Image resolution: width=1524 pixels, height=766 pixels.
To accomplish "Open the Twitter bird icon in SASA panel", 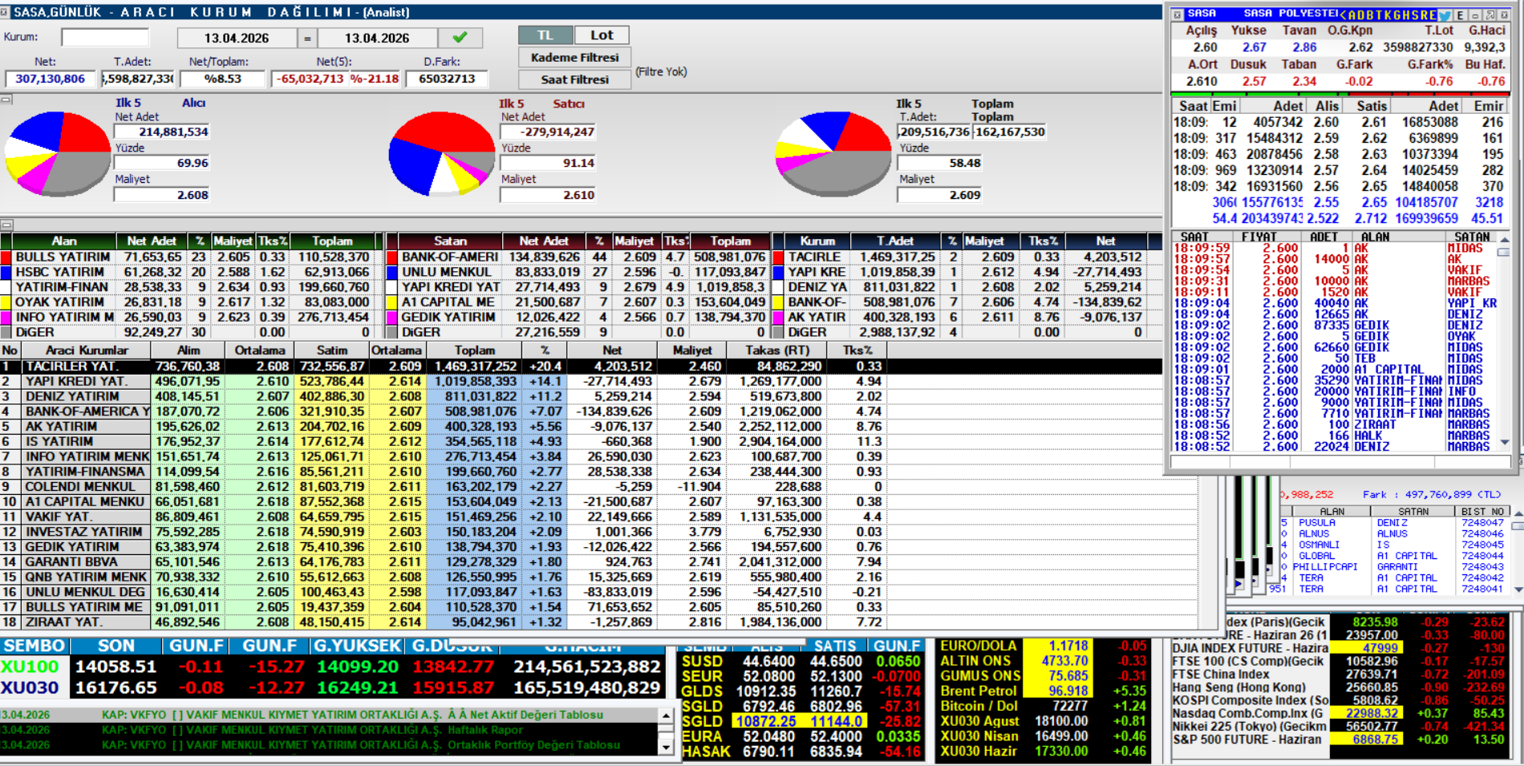I will (x=1445, y=15).
